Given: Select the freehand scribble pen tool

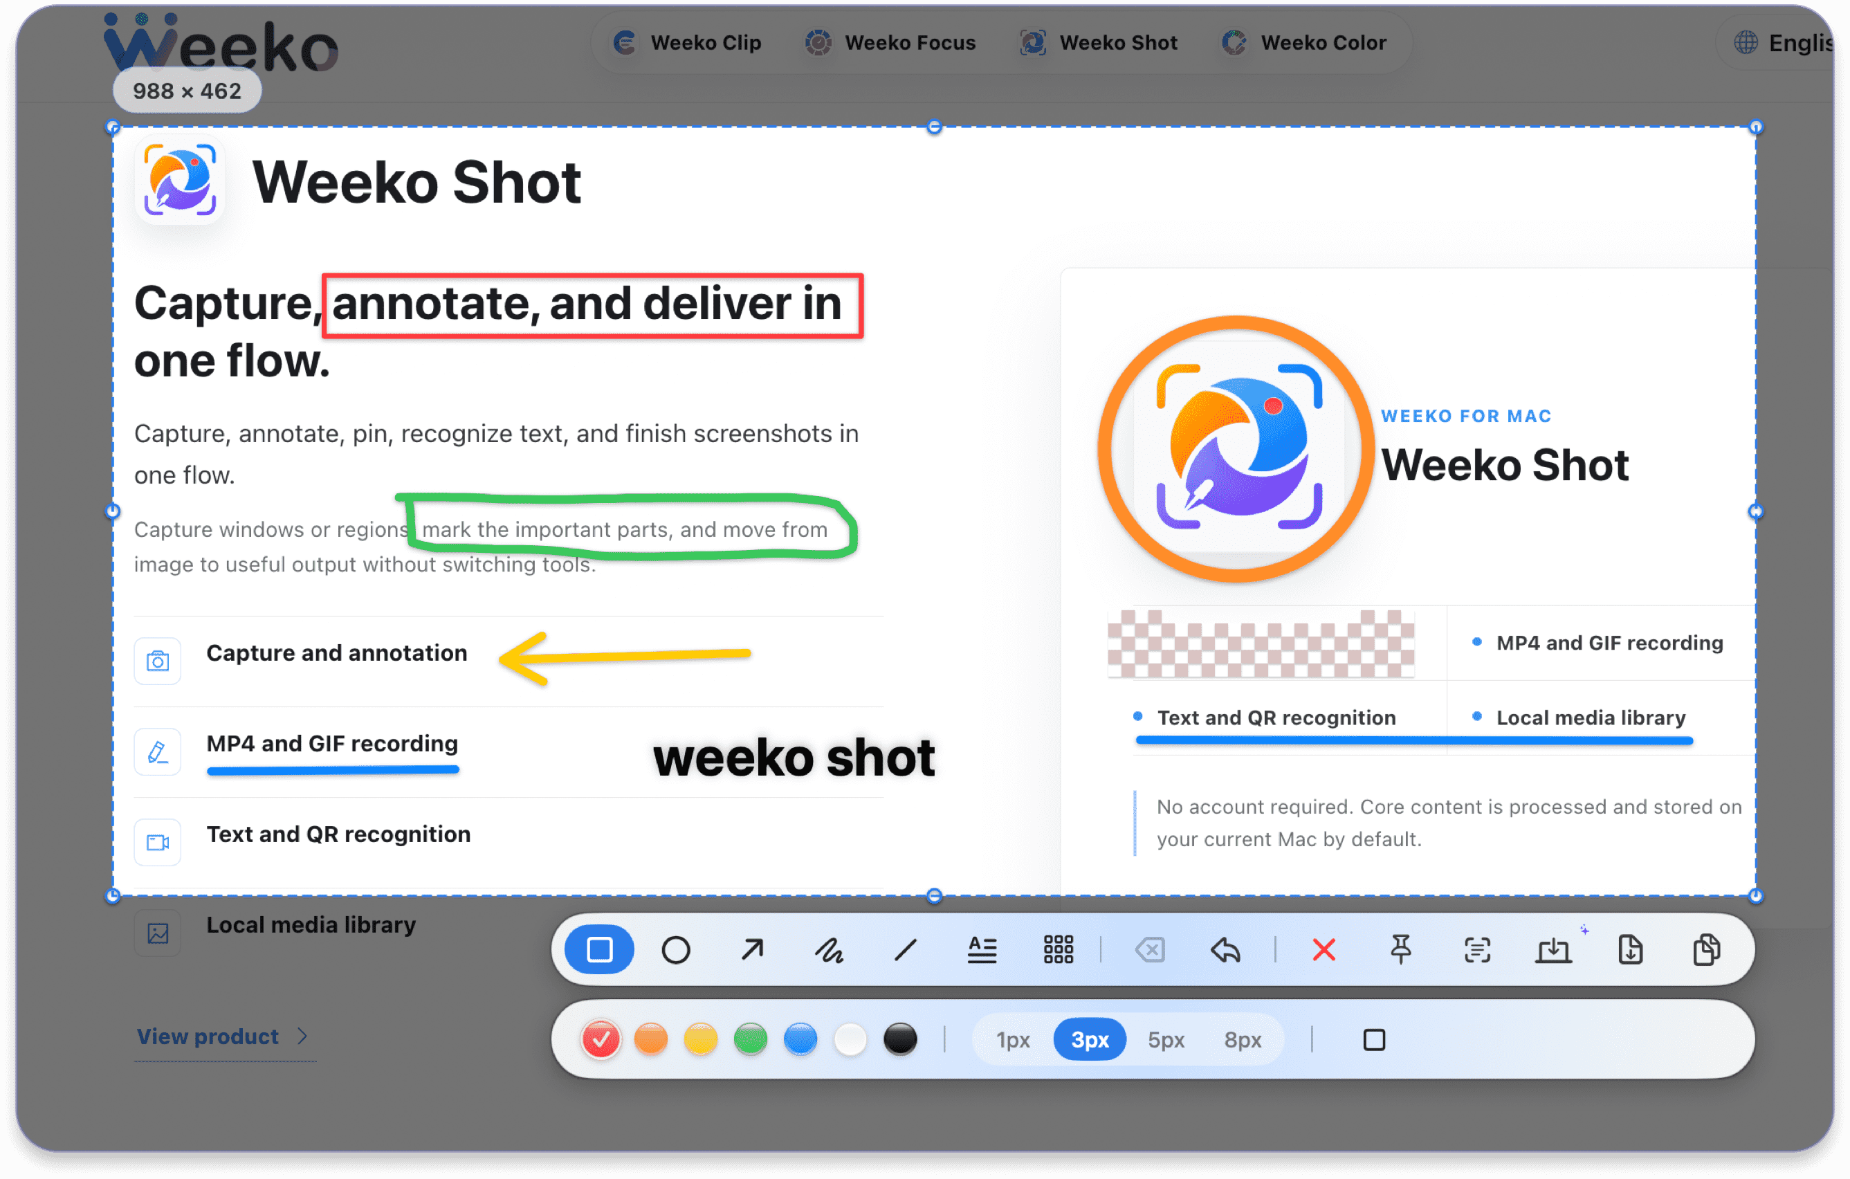Looking at the screenshot, I should [x=829, y=951].
